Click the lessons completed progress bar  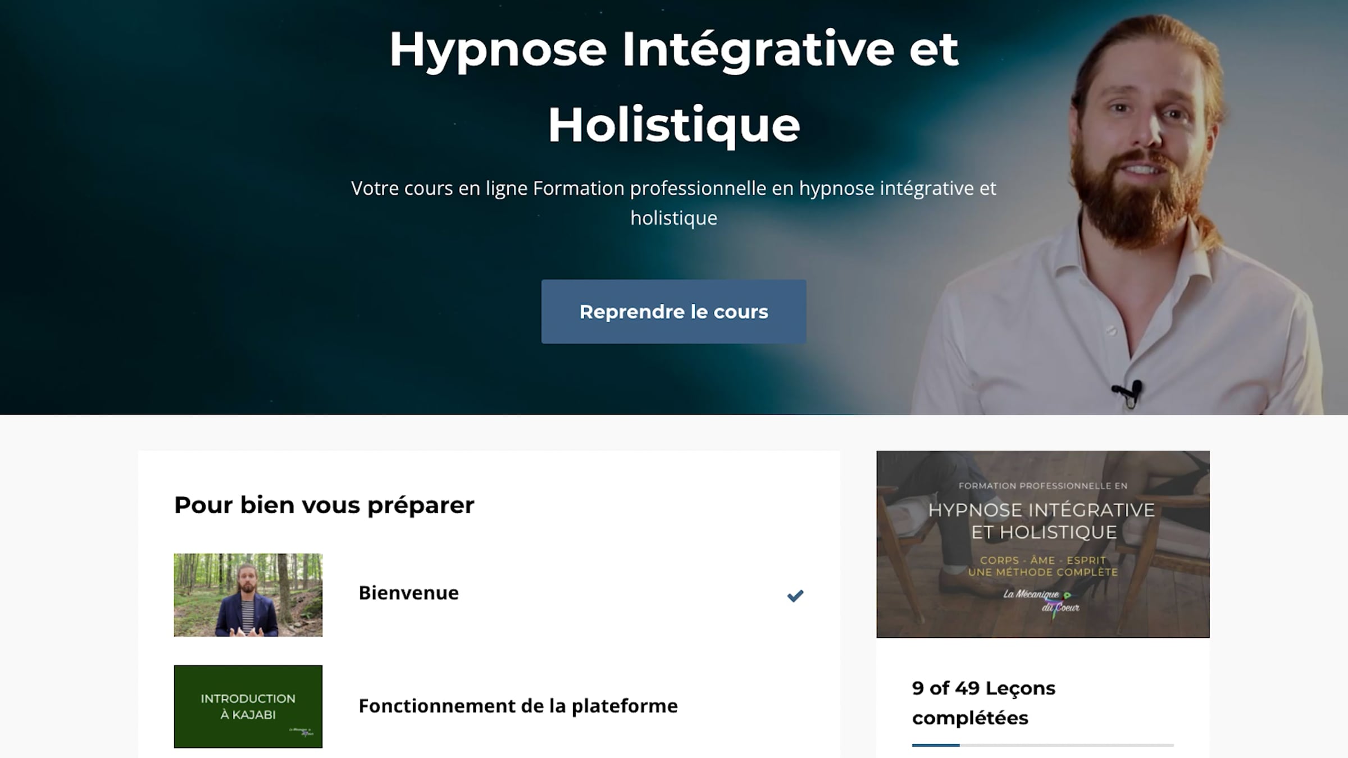coord(1042,745)
